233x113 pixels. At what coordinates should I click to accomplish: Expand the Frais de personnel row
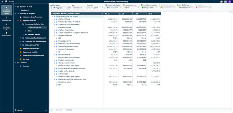54,41
